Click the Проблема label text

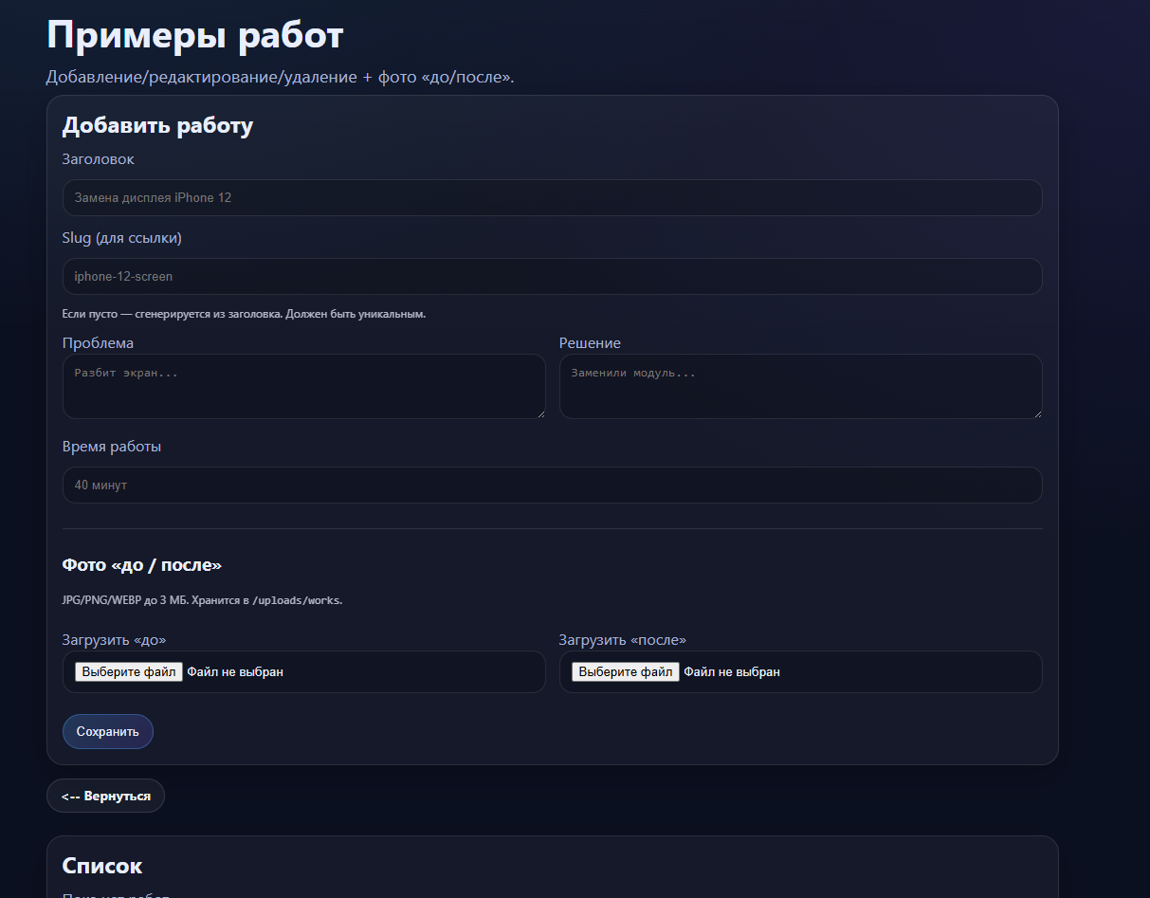(x=98, y=343)
